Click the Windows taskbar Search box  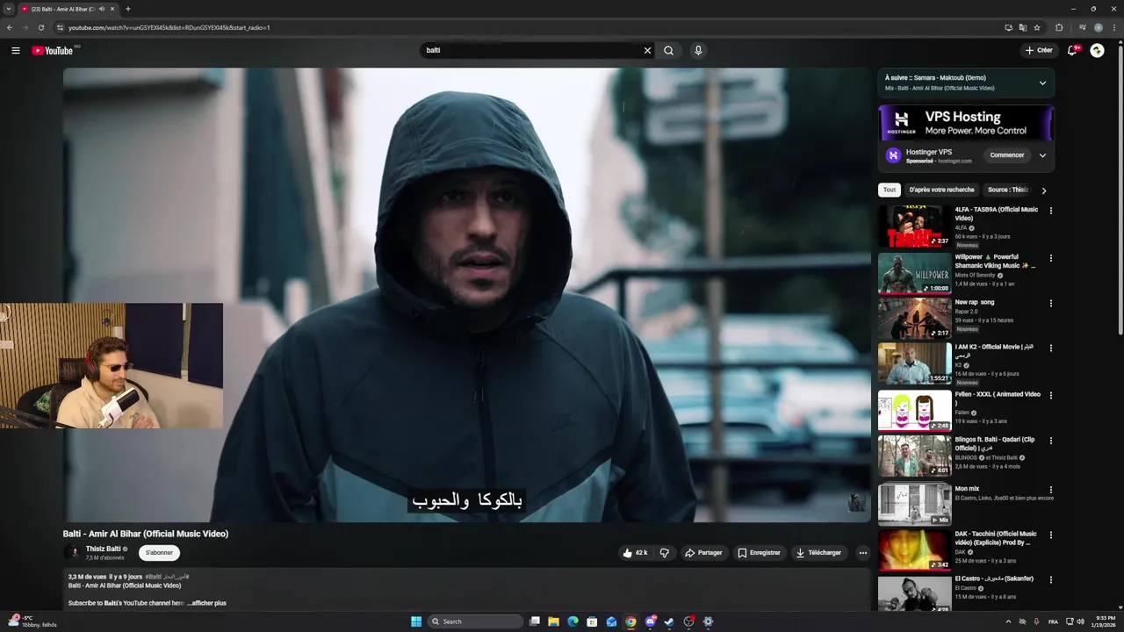[476, 621]
